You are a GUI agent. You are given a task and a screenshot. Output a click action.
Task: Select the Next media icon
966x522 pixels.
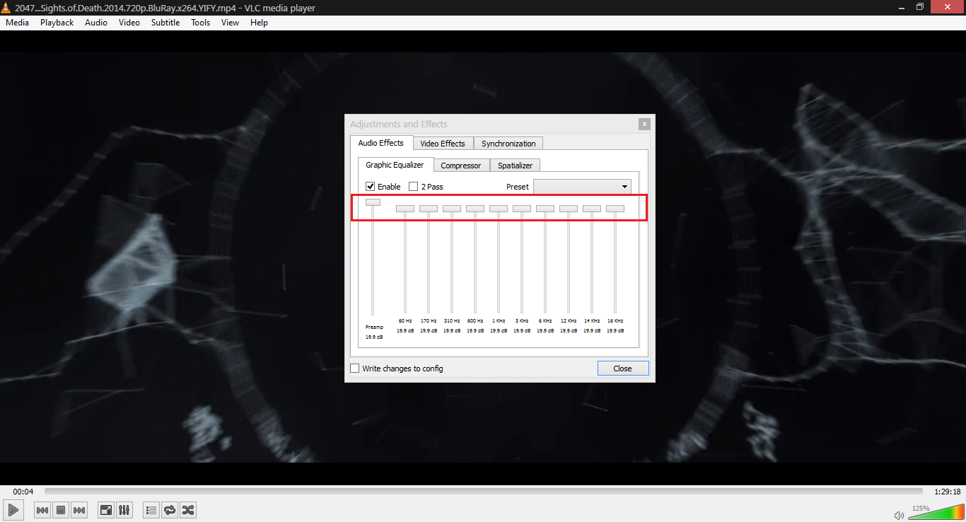(x=79, y=509)
